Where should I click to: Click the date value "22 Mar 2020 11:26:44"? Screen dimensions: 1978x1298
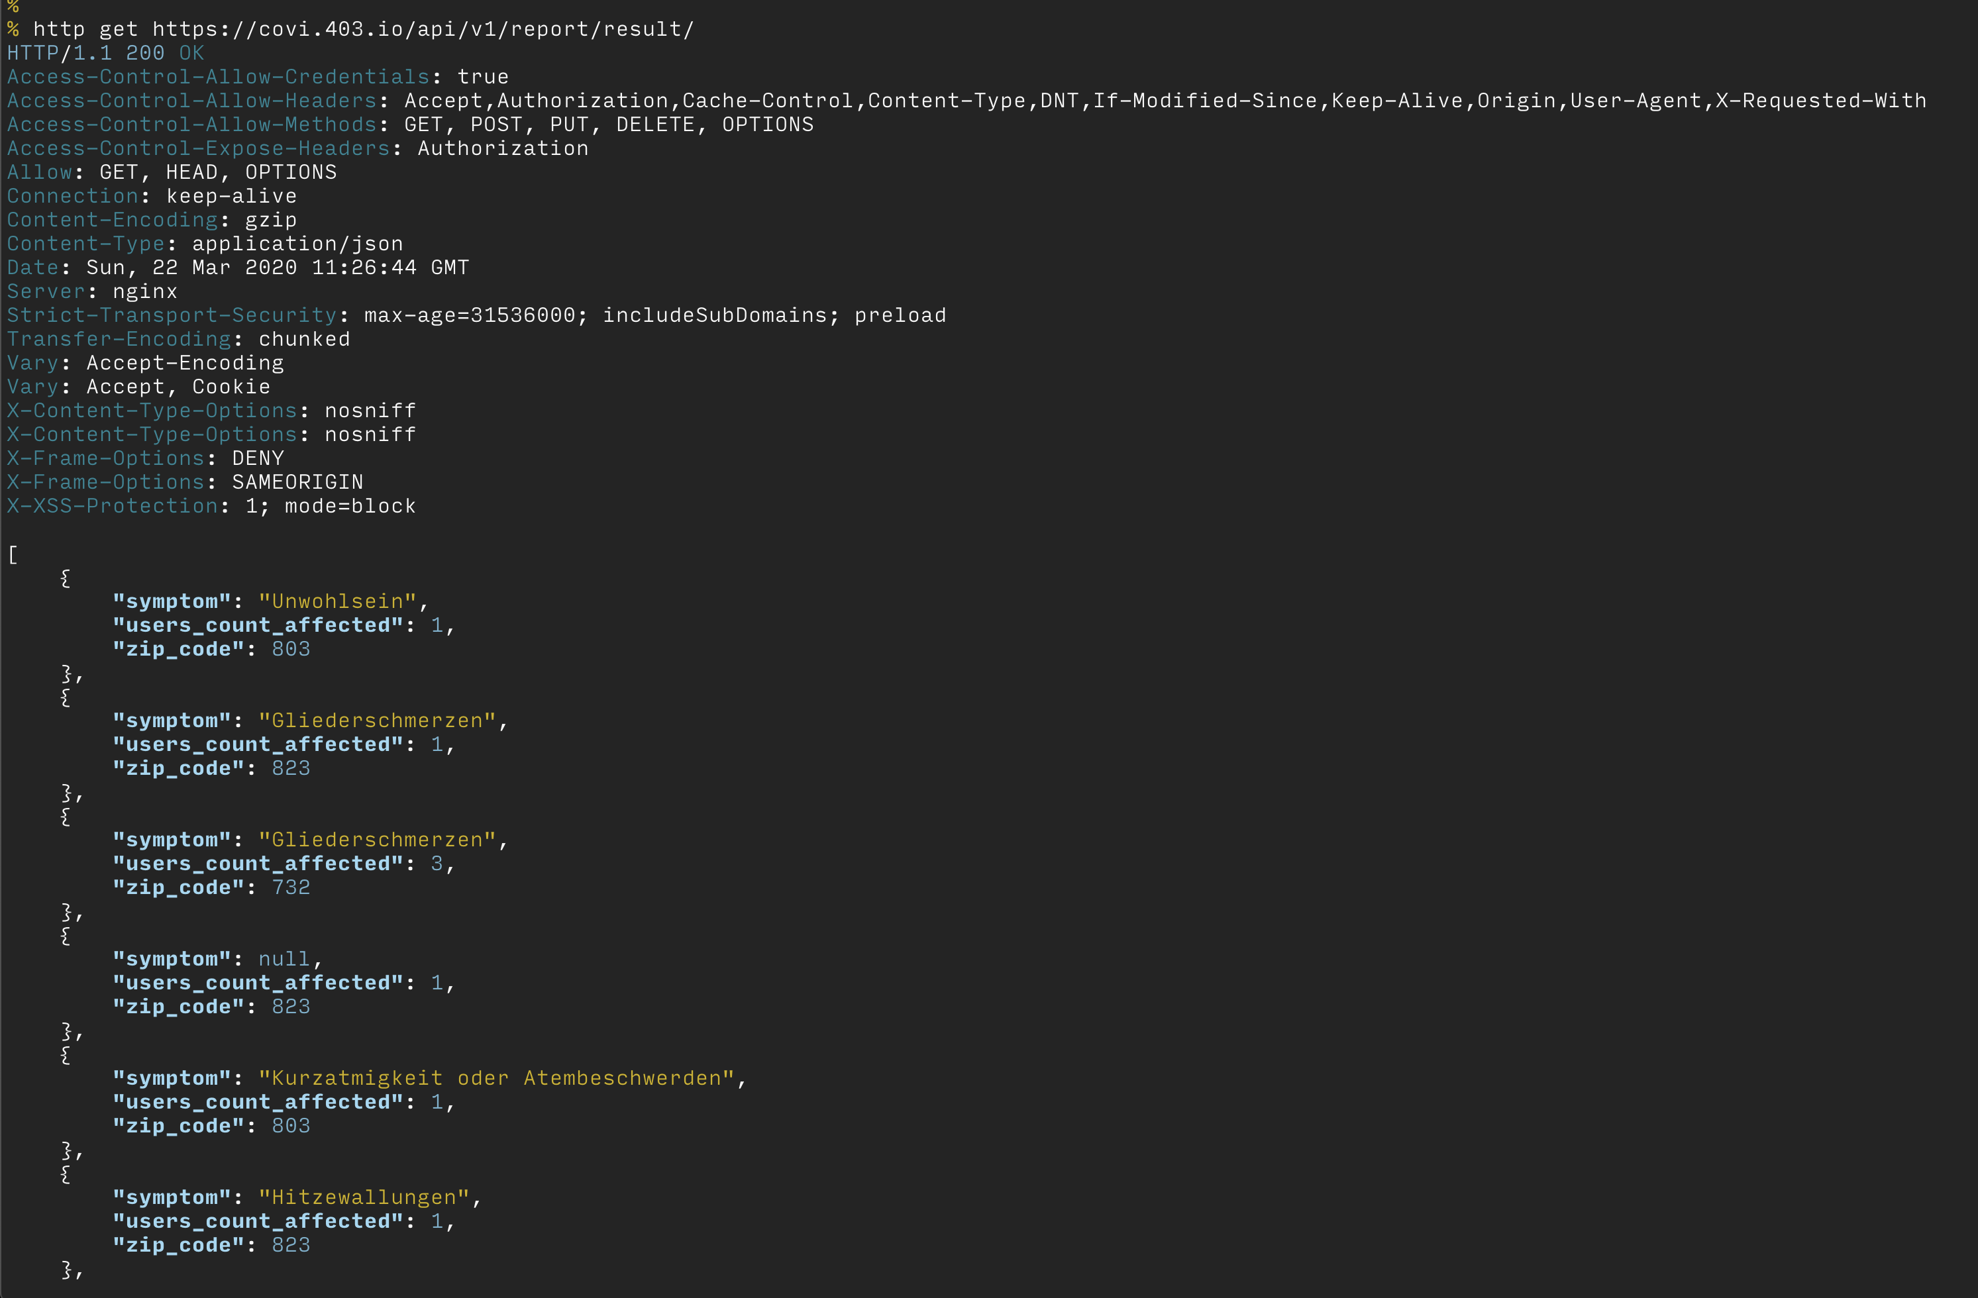tap(284, 268)
